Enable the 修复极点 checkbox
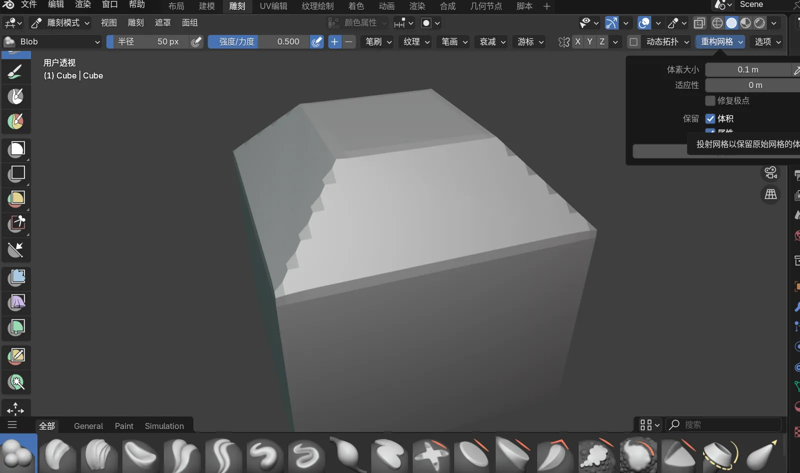Image resolution: width=800 pixels, height=473 pixels. [x=710, y=100]
